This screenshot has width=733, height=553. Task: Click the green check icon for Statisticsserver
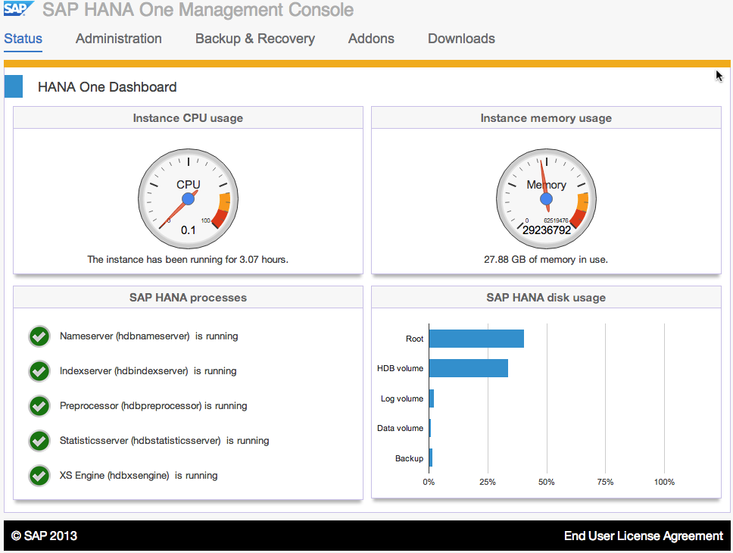(x=39, y=441)
